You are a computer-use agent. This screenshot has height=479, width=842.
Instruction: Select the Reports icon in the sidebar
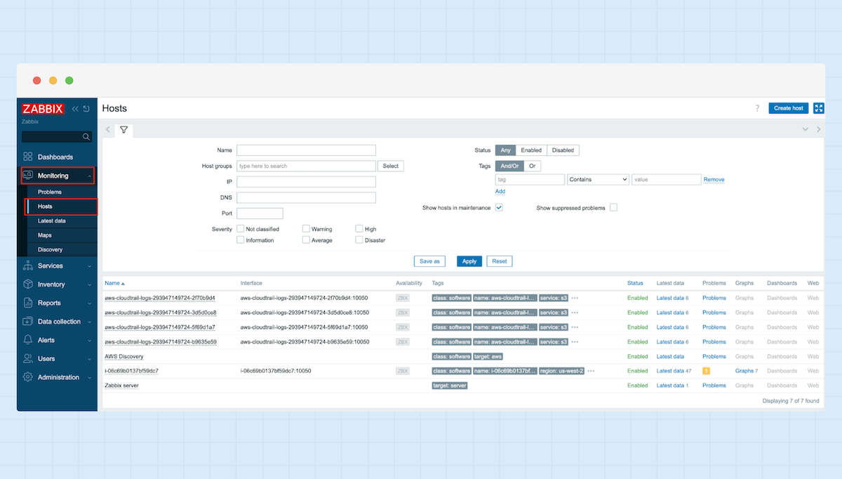29,302
